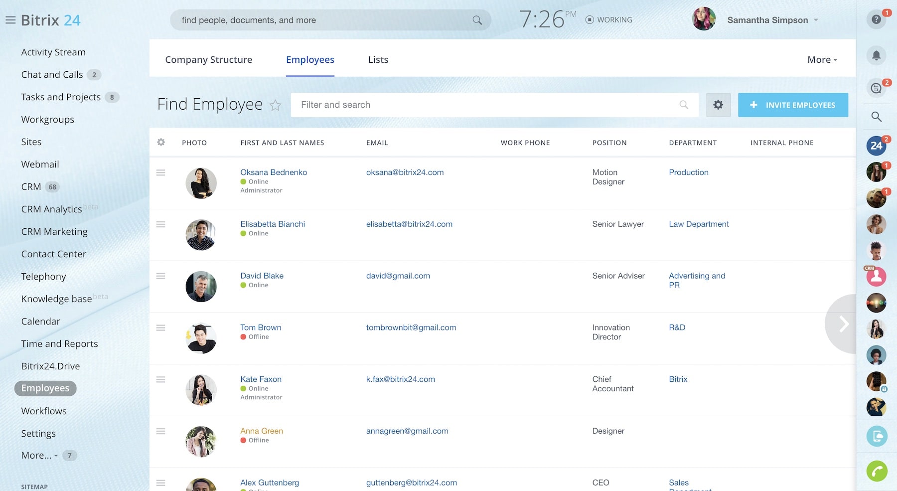Image resolution: width=897 pixels, height=491 pixels.
Task: Open the More dropdown beside Lists
Action: pos(821,59)
